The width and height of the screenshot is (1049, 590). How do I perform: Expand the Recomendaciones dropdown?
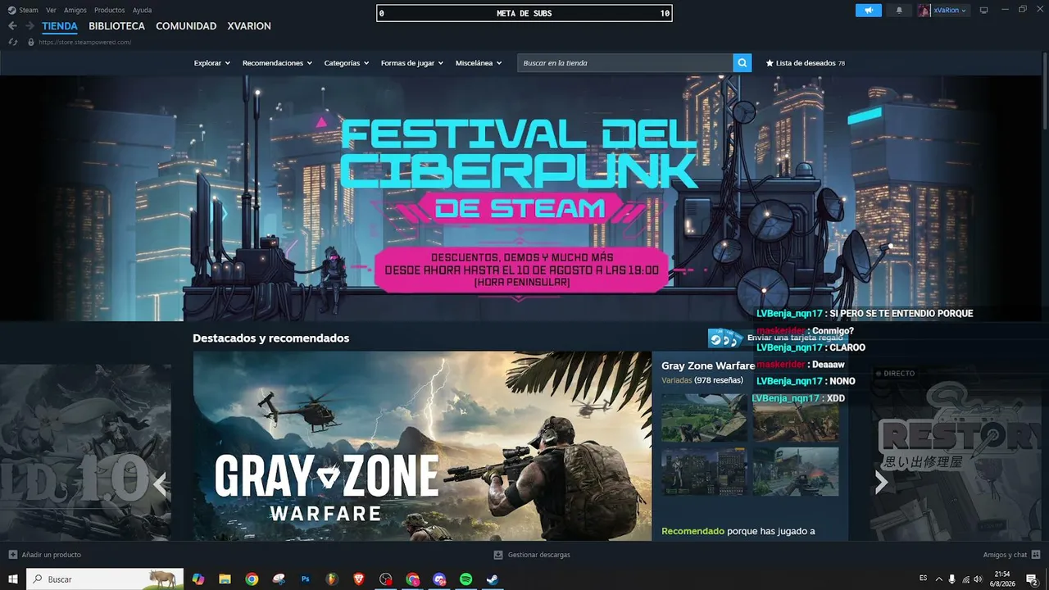point(277,63)
